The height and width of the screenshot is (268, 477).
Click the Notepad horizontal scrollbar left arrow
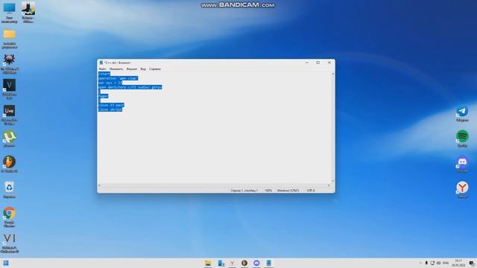pos(99,185)
